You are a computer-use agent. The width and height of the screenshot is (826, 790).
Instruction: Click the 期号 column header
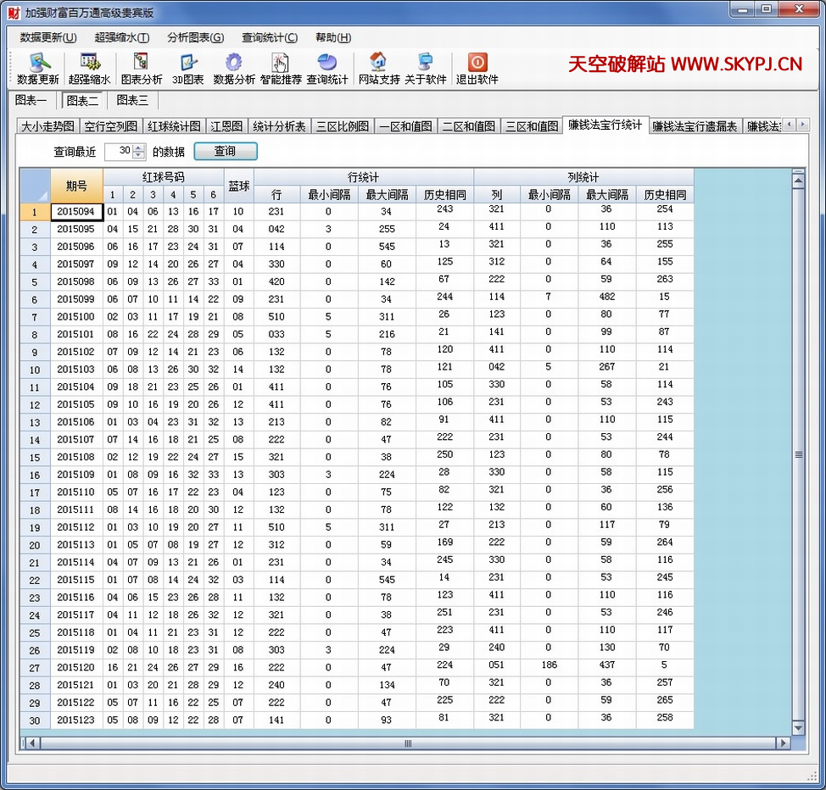[x=76, y=185]
